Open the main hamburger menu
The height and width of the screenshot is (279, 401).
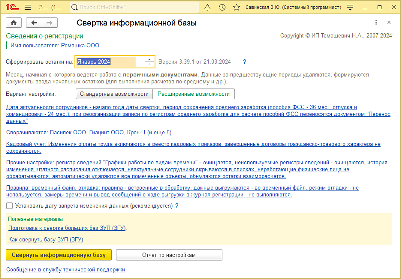click(x=28, y=7)
